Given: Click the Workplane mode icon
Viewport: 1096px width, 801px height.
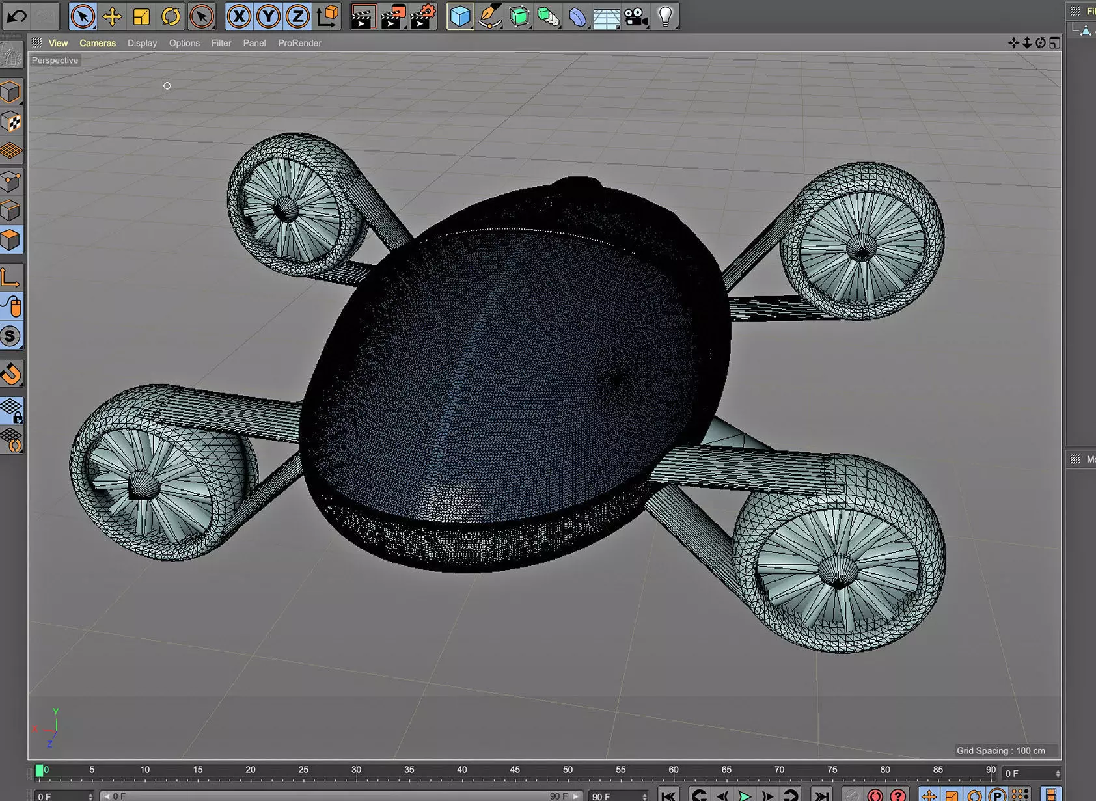Looking at the screenshot, I should (x=11, y=151).
